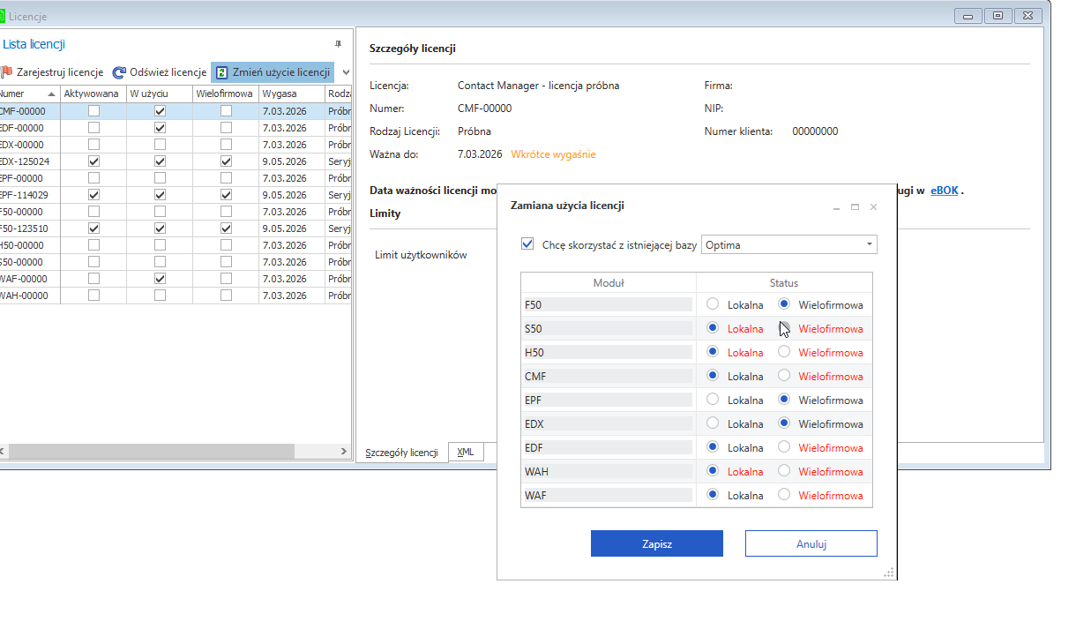Uncheck Chcę skorzystać z istniejącej bazy

[528, 244]
